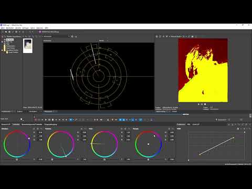This screenshot has width=252, height=189.
Task: Switch to the Projektmedien tab
Action: point(7,111)
